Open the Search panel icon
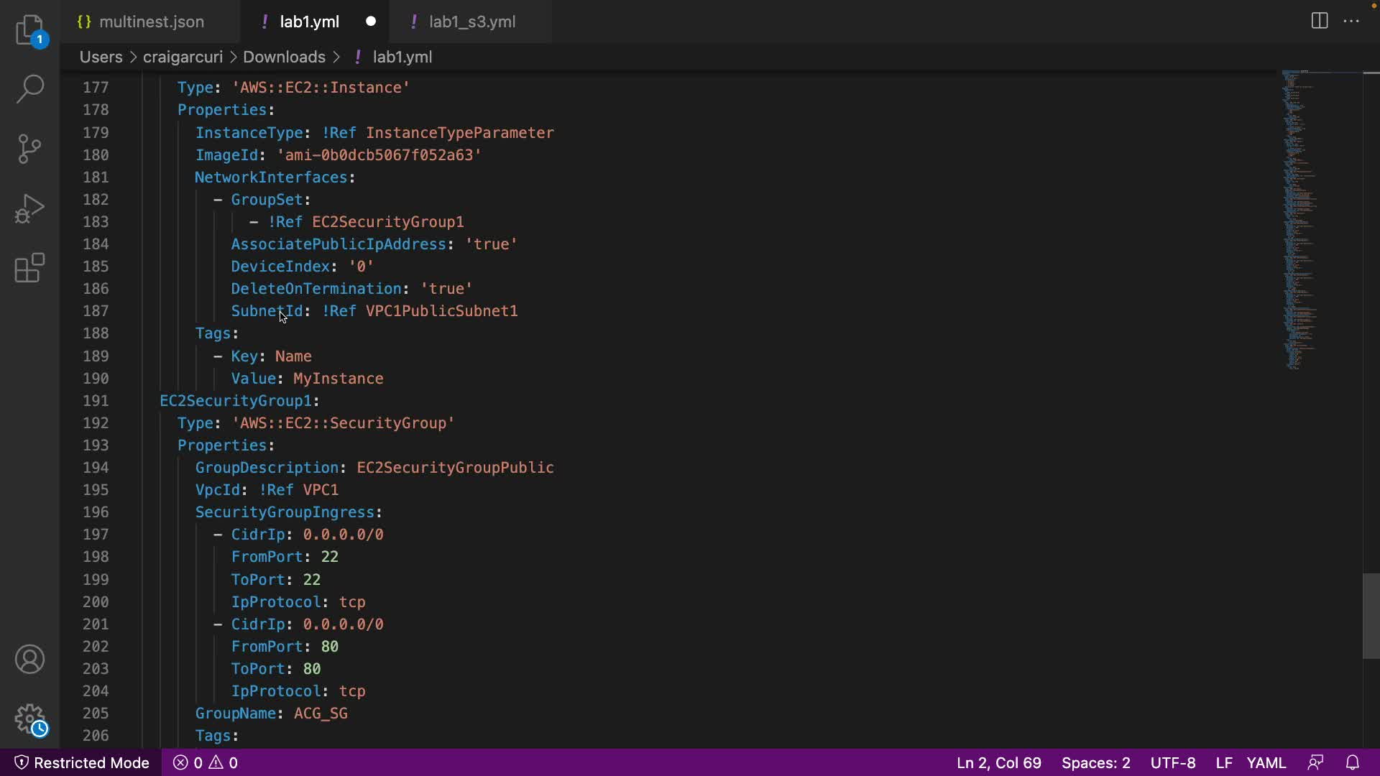 [x=29, y=89]
